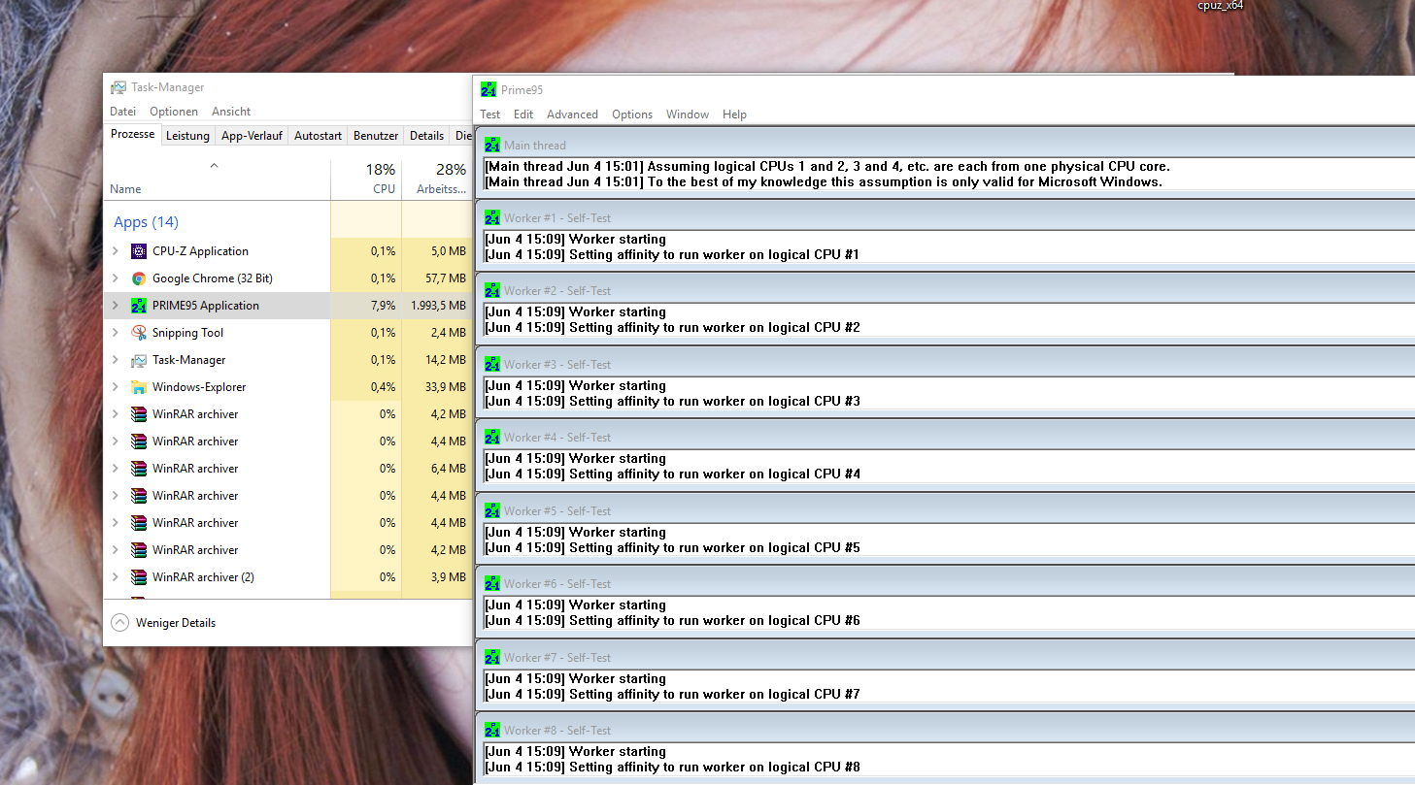Click the Worker #6 window icon
Viewport: 1415px width, 785px height.
point(492,583)
